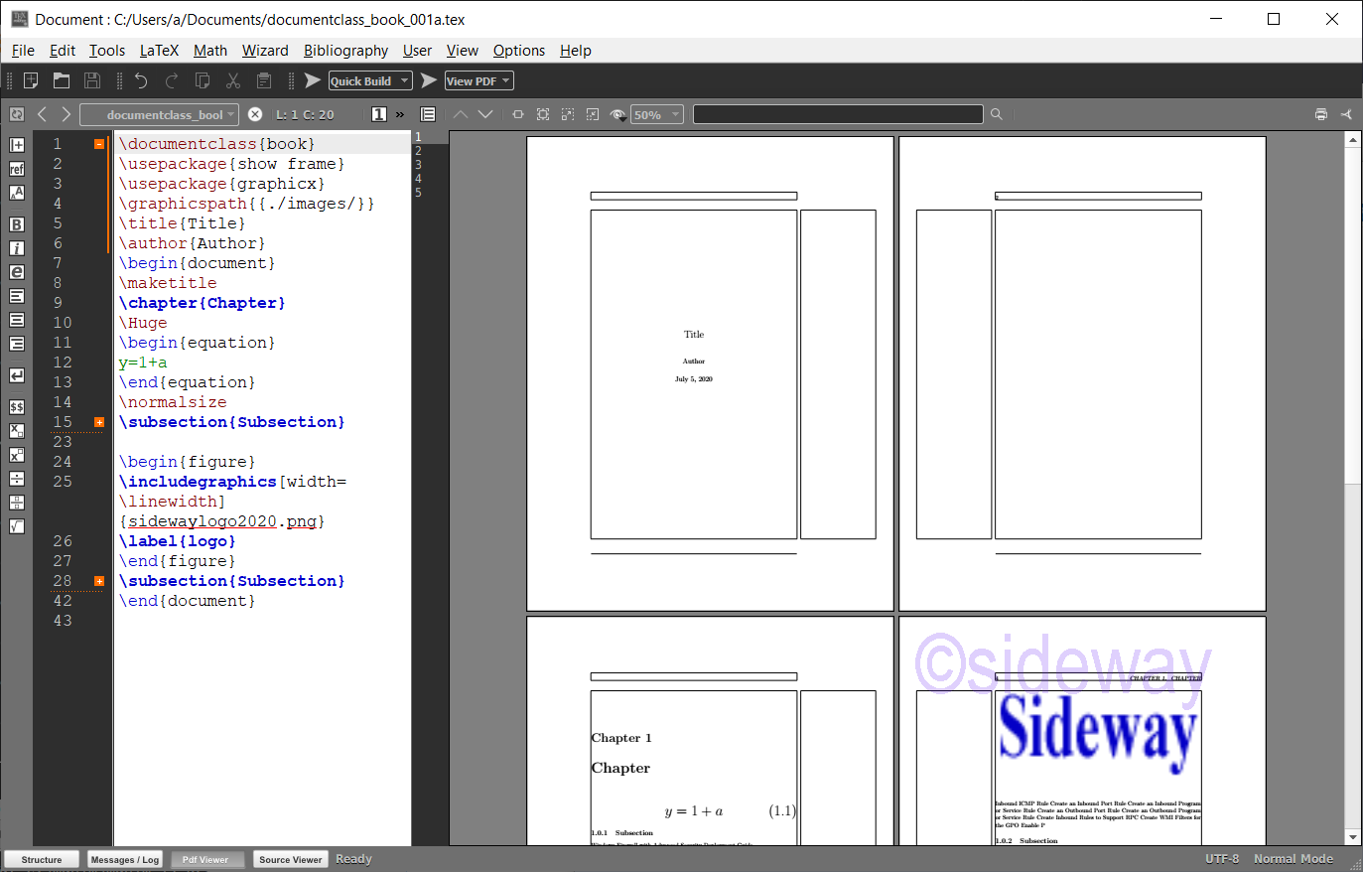This screenshot has width=1363, height=872.
Task: Run View PDF with the arrow button
Action: point(429,80)
